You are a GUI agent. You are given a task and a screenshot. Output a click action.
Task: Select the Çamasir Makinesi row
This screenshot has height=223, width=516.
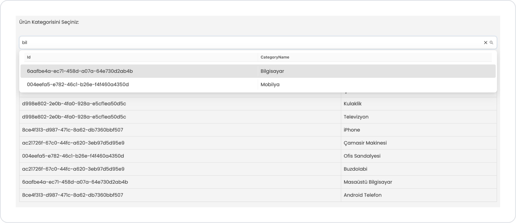tap(365, 143)
